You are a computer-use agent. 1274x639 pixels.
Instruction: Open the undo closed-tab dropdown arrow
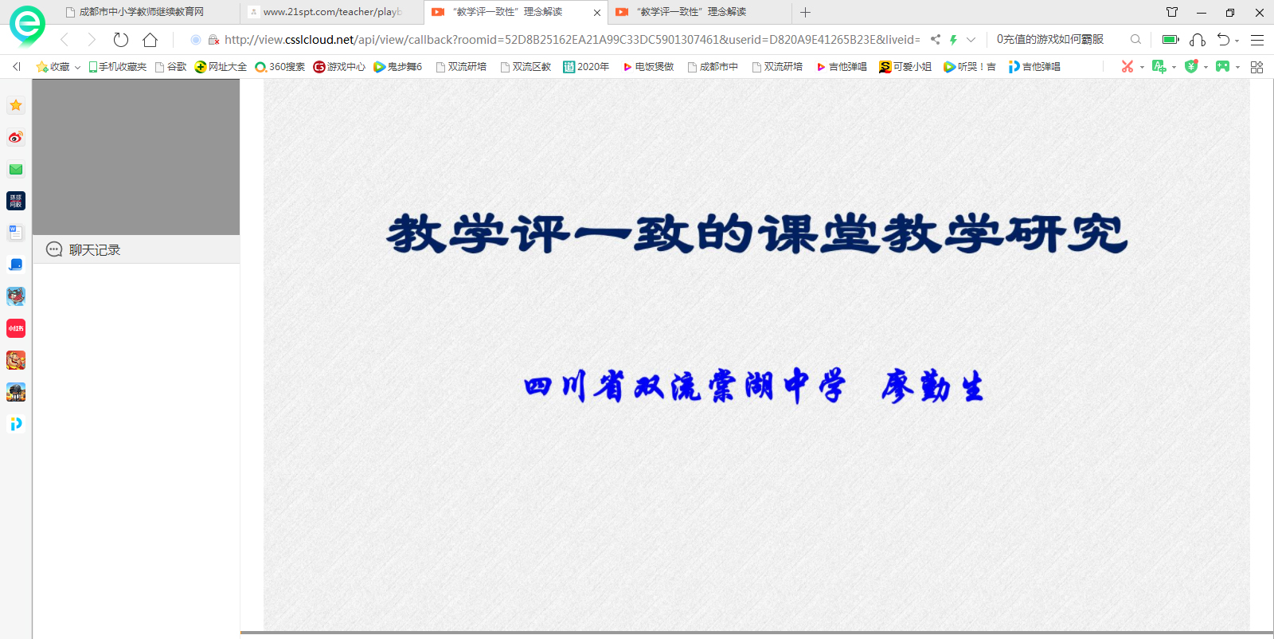click(1237, 41)
